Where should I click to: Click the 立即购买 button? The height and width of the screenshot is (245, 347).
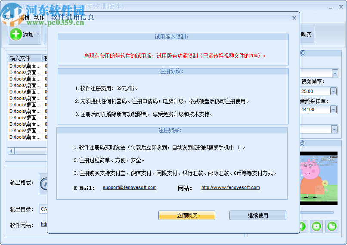[x=187, y=215]
